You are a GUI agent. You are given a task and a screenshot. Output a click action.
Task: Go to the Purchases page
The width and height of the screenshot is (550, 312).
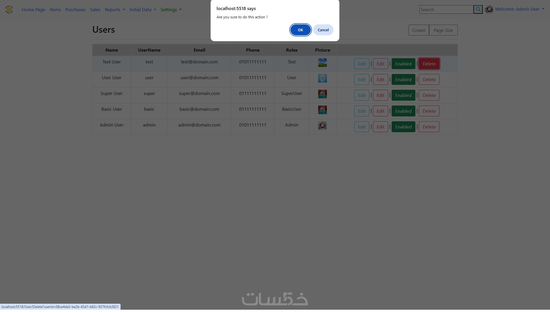[75, 9]
